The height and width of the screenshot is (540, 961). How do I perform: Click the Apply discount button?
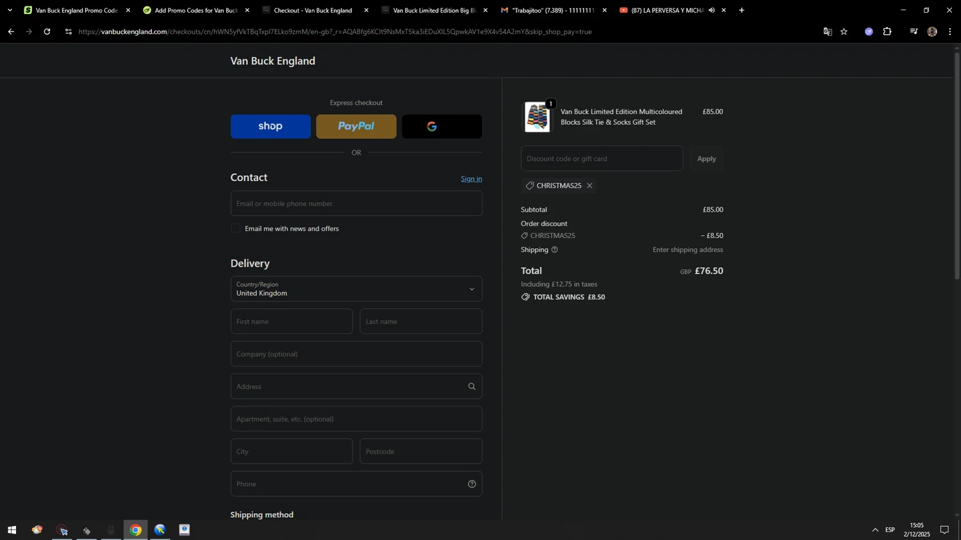[707, 159]
